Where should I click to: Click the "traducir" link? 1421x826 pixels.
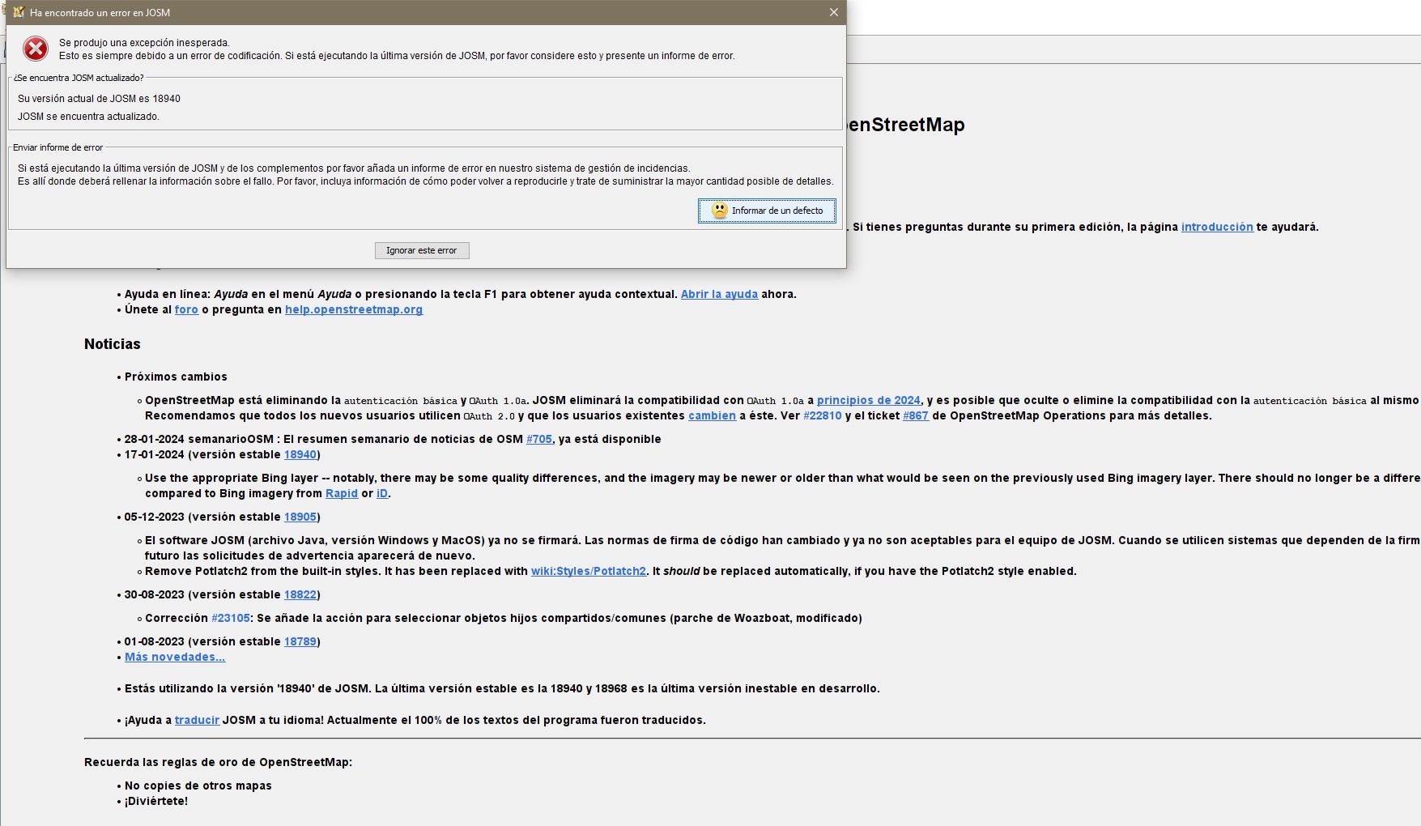[197, 720]
